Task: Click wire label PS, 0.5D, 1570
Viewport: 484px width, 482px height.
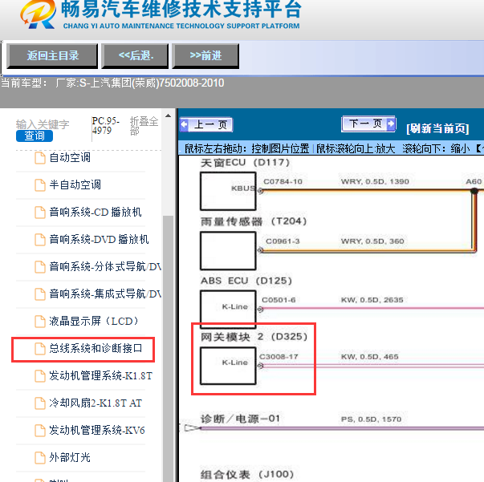Action: (371, 419)
